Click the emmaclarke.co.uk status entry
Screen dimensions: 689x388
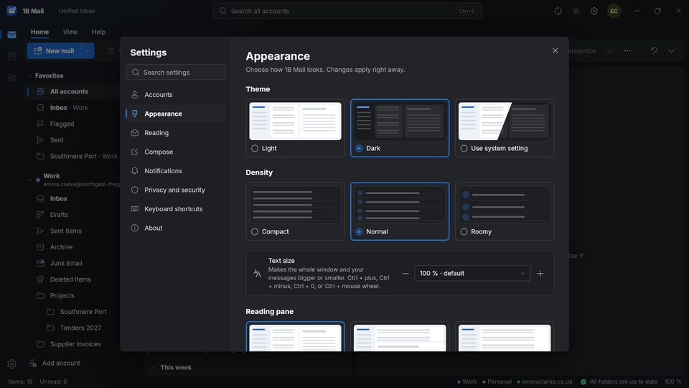(x=545, y=382)
